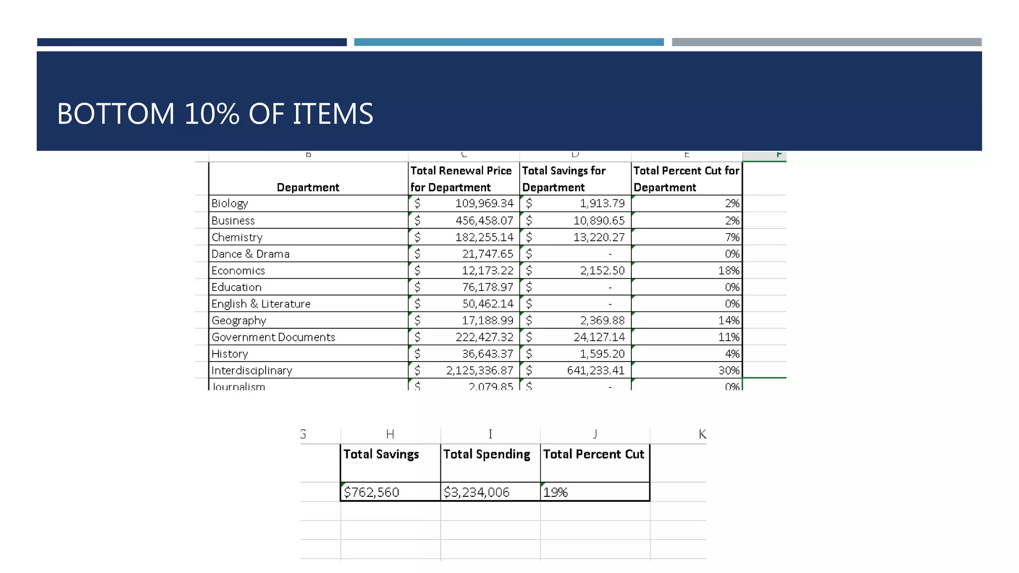1019x573 pixels.
Task: Click the English & Literature cell
Action: tap(308, 304)
